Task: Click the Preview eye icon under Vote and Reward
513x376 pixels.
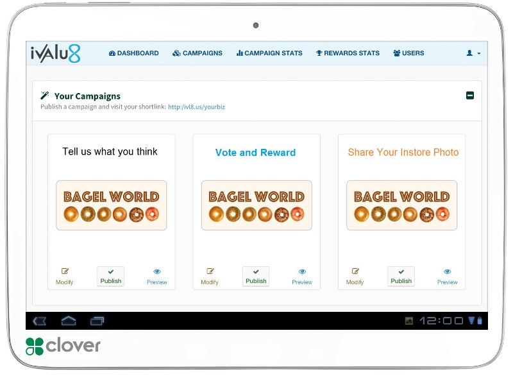Action: coord(301,271)
